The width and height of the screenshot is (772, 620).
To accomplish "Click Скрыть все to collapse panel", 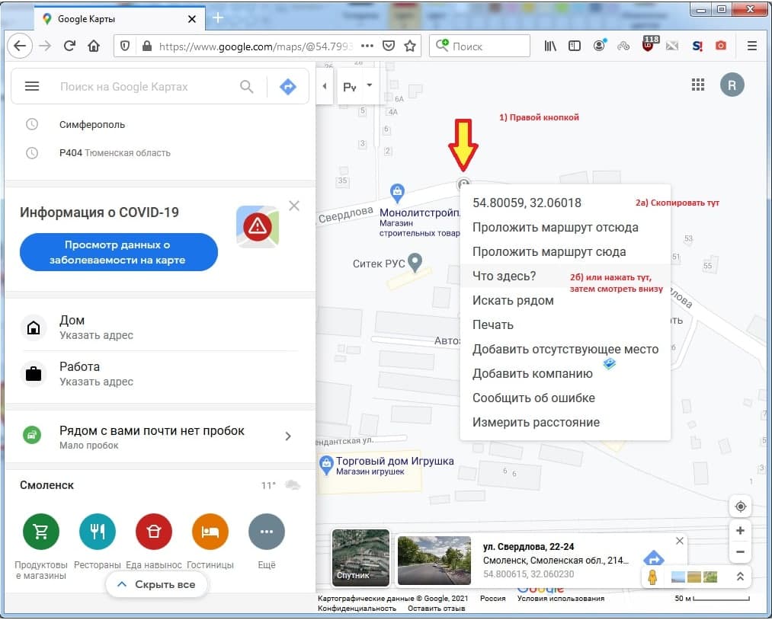I will pyautogui.click(x=156, y=584).
